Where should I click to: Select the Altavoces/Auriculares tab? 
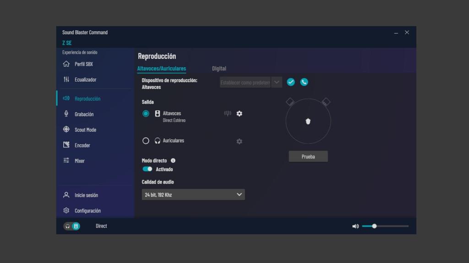(x=162, y=68)
